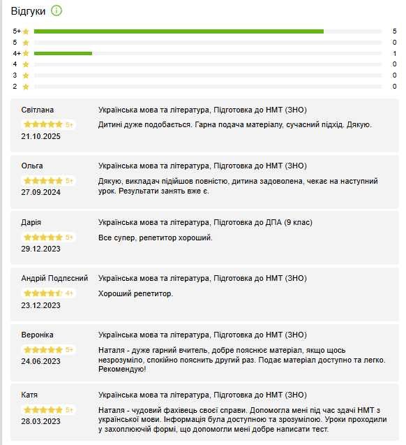406x445 pixels.
Task: Click the star icon in rating 2 row
Action: click(x=26, y=87)
